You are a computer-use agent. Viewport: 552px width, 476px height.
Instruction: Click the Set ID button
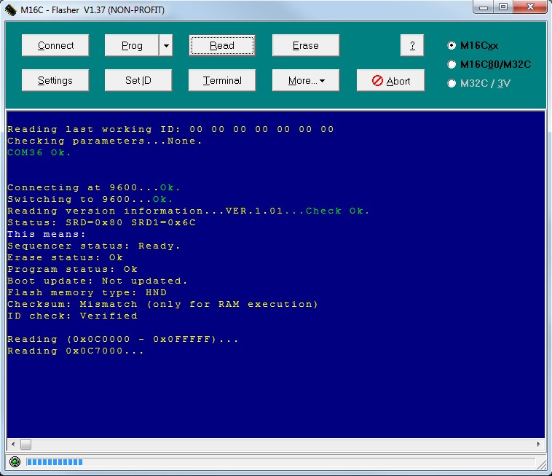(138, 80)
